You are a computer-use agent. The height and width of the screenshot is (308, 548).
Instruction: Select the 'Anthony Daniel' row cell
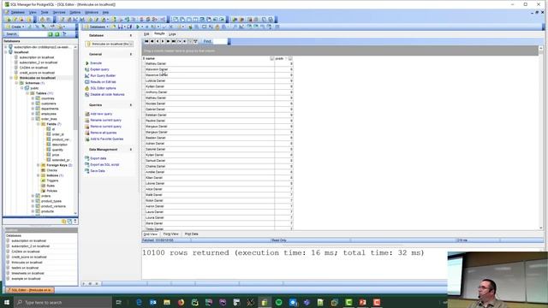point(209,92)
